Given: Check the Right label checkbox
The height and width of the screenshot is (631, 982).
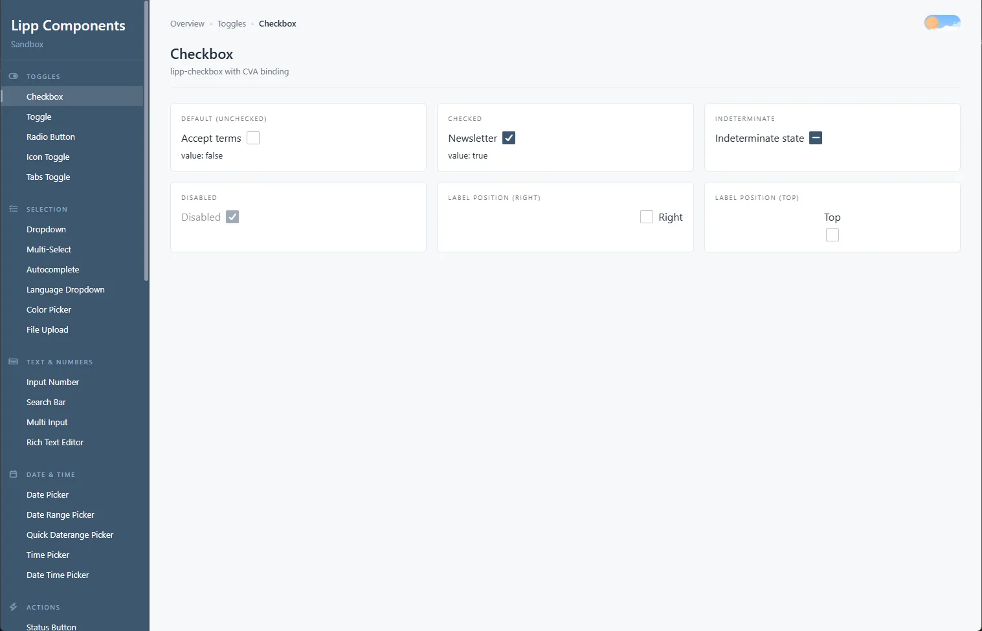Looking at the screenshot, I should coord(647,217).
